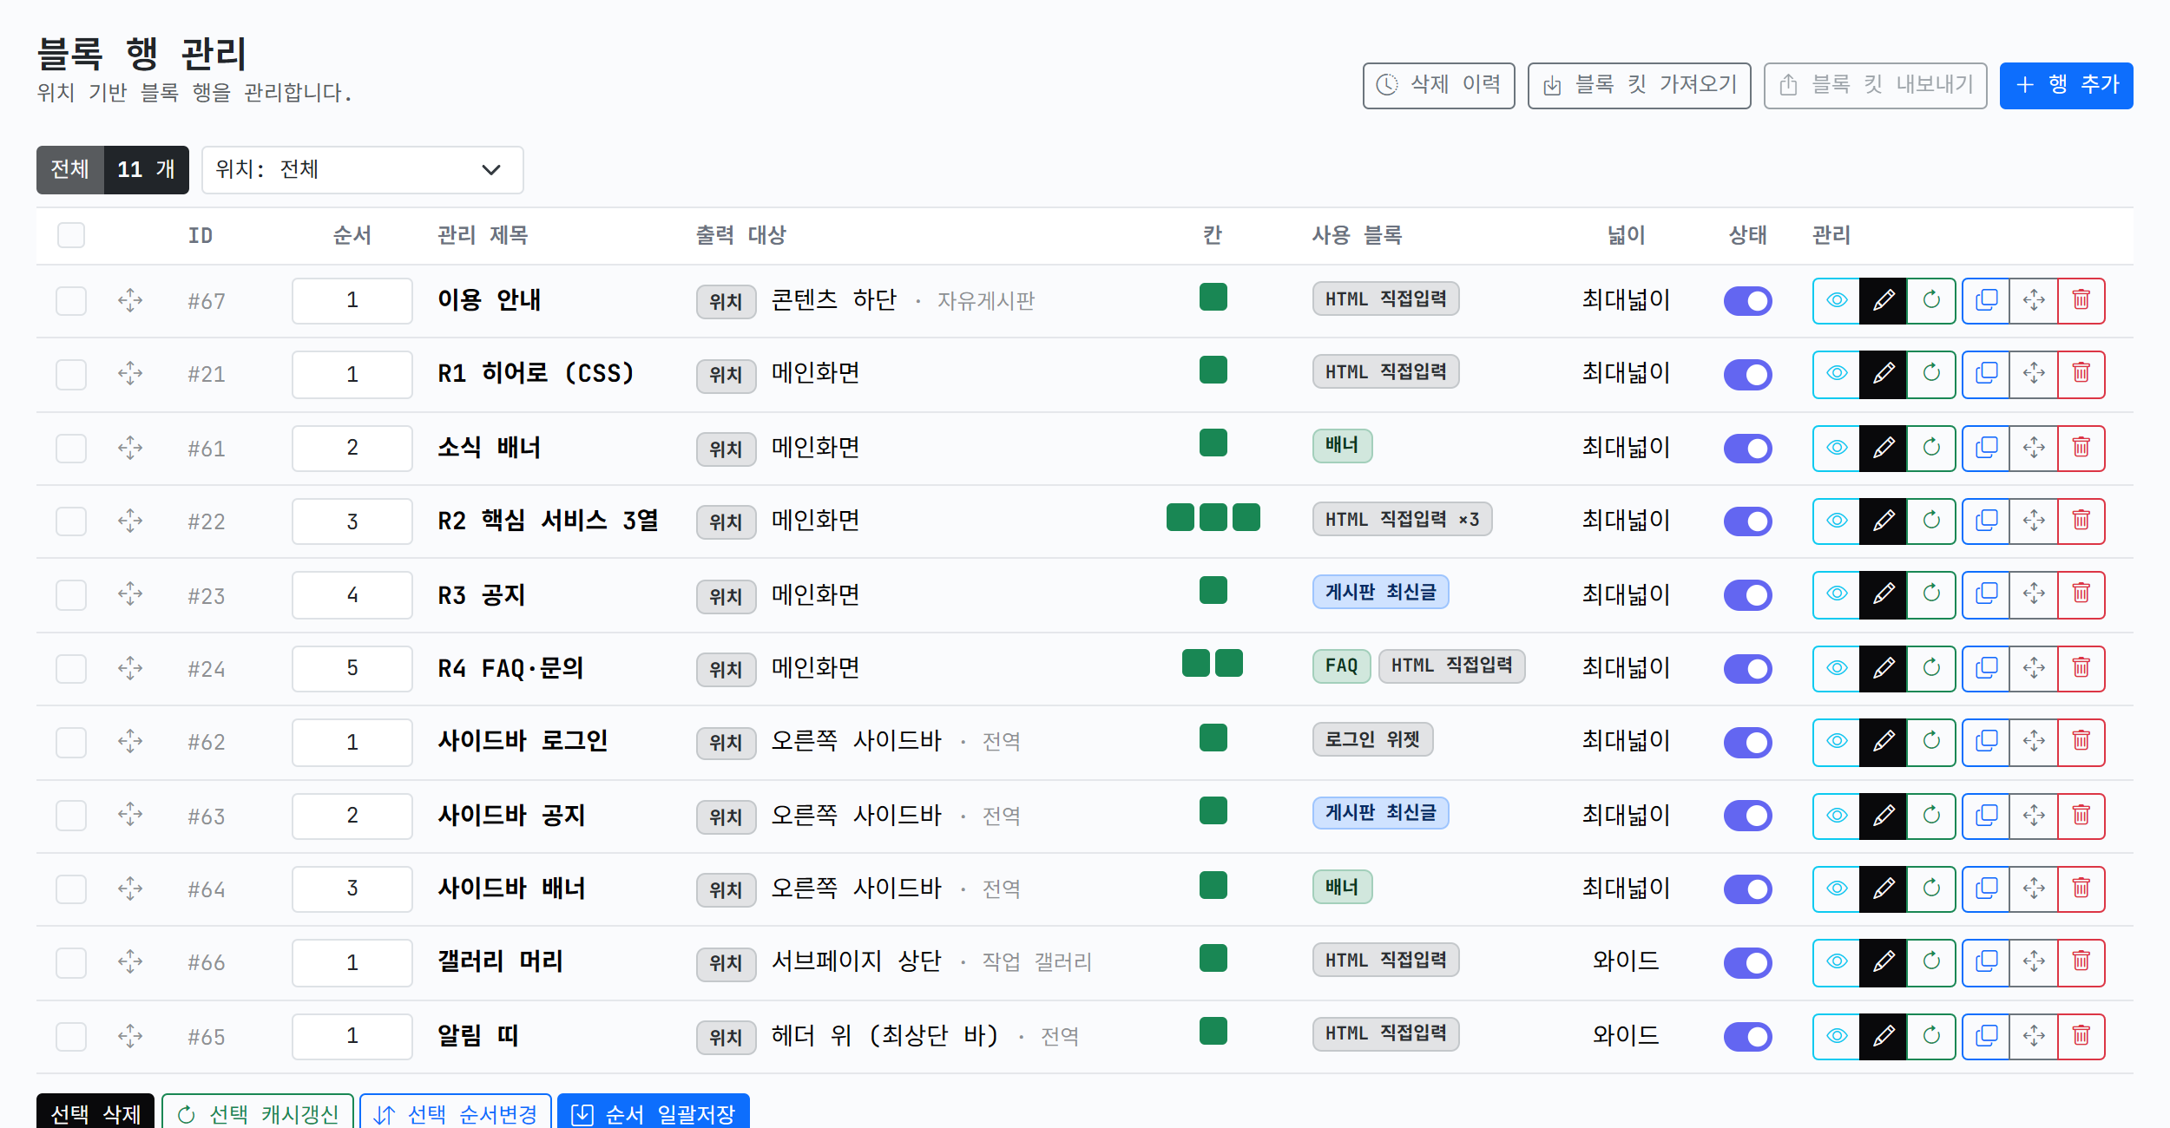This screenshot has height=1128, width=2170.
Task: Grab the drag handle of row #65
Action: (x=130, y=1036)
